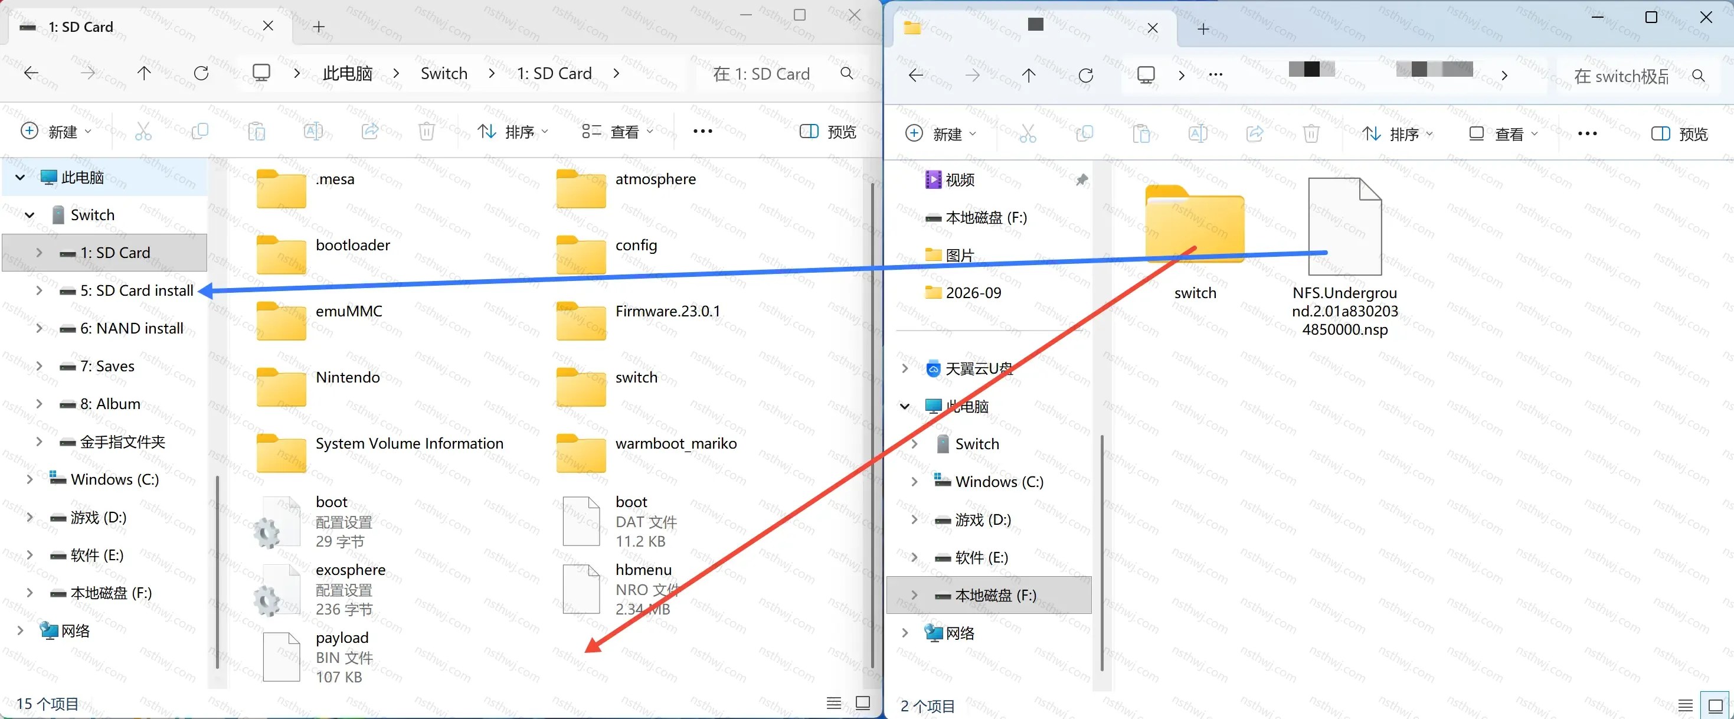Image resolution: width=1734 pixels, height=719 pixels.
Task: Expand 5: SD Card install tree node
Action: click(x=39, y=290)
